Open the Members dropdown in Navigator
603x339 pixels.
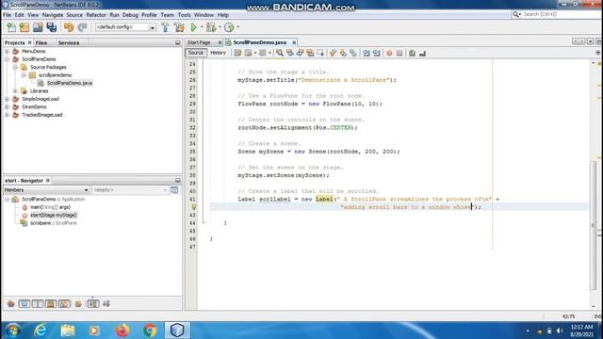[x=86, y=190]
